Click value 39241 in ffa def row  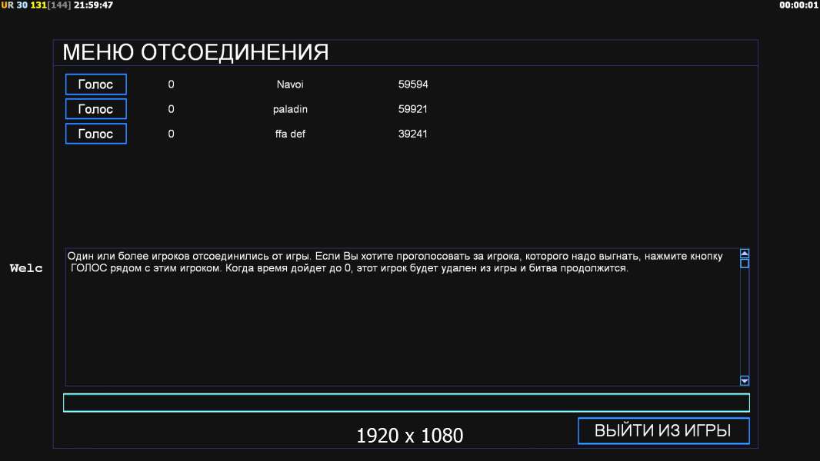[413, 134]
